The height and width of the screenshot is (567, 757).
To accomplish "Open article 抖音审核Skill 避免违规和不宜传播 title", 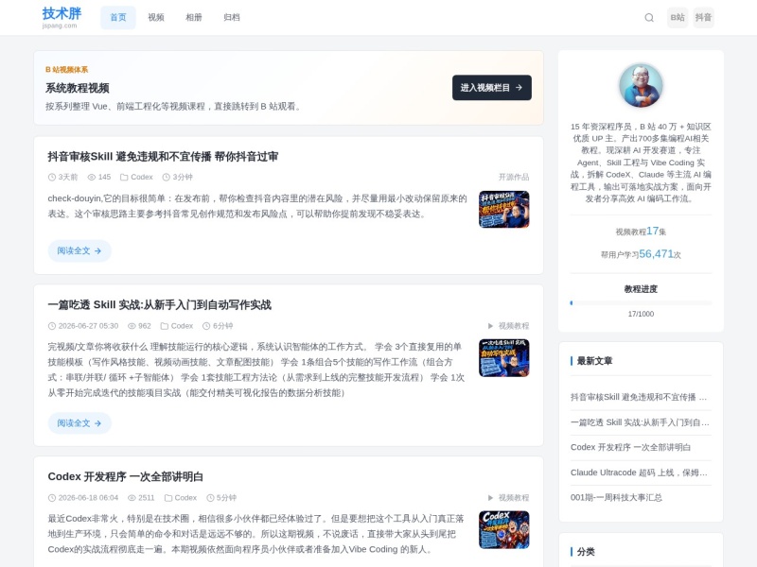I will click(163, 157).
